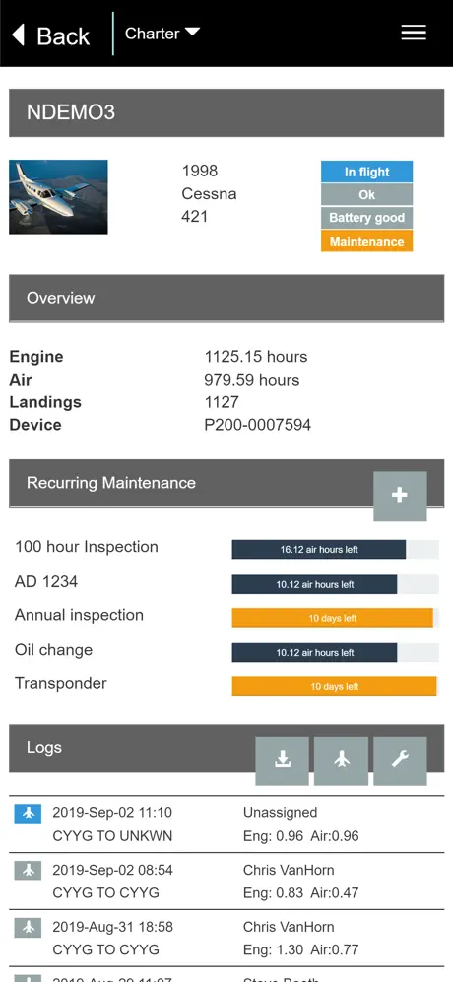453x982 pixels.
Task: Select the CYYG TO UNKWN route text
Action: pos(112,836)
